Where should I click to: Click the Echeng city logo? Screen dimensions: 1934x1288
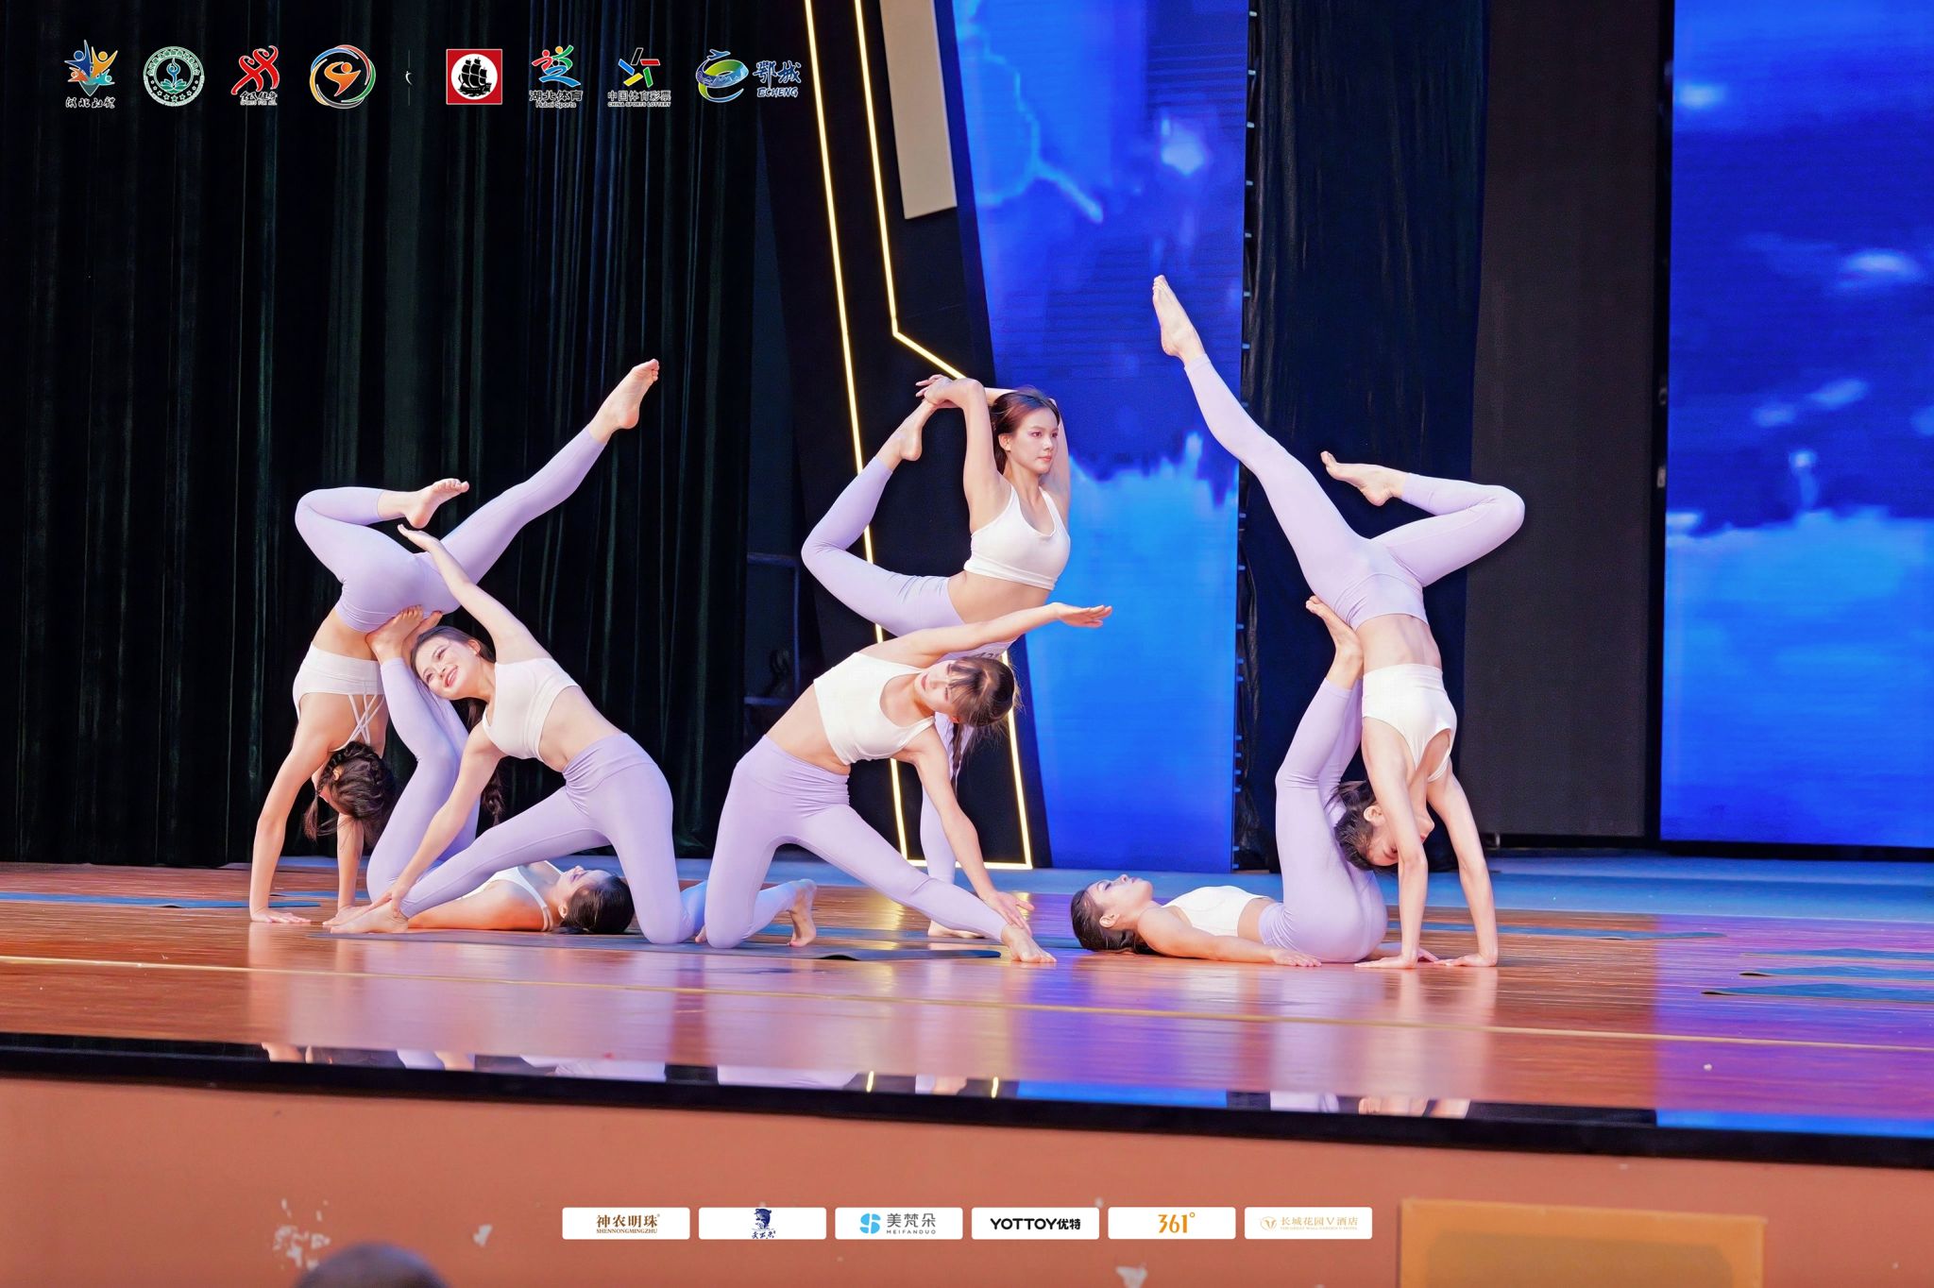click(748, 76)
